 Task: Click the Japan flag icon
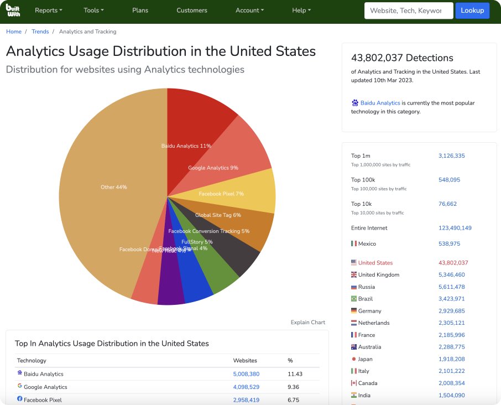(354, 359)
